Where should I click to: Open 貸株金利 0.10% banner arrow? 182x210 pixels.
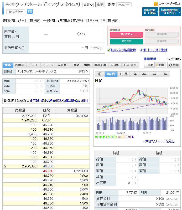pyautogui.click(x=157, y=12)
